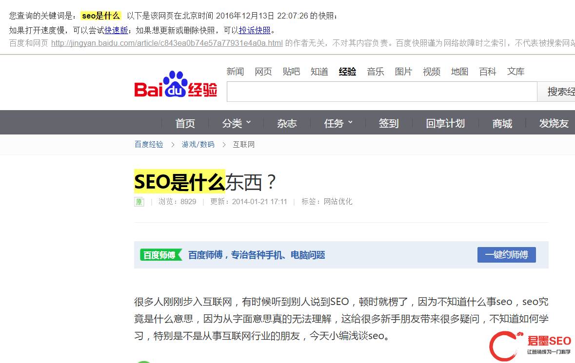Select the 签到 navigation item

coord(389,123)
